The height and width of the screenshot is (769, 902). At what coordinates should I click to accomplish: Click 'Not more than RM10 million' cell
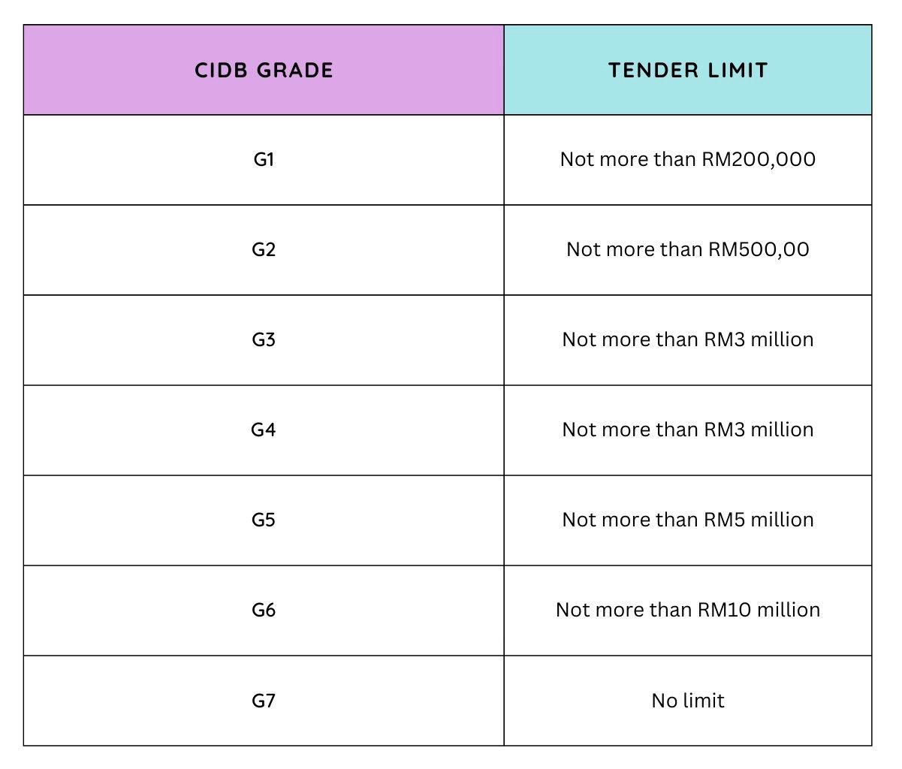pos(688,611)
